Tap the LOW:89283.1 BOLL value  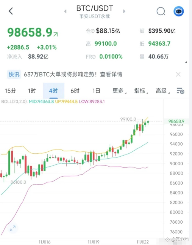92,102
